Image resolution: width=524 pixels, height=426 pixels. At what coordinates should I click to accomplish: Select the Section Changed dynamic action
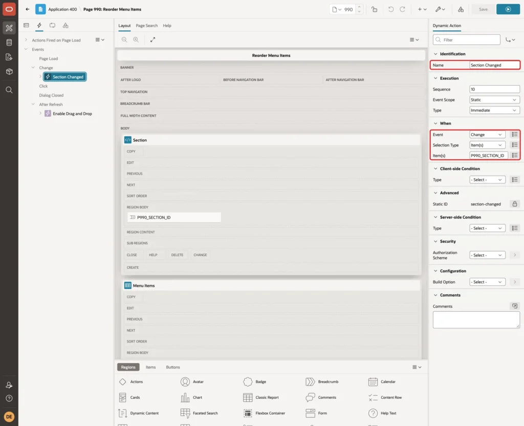[x=65, y=77]
